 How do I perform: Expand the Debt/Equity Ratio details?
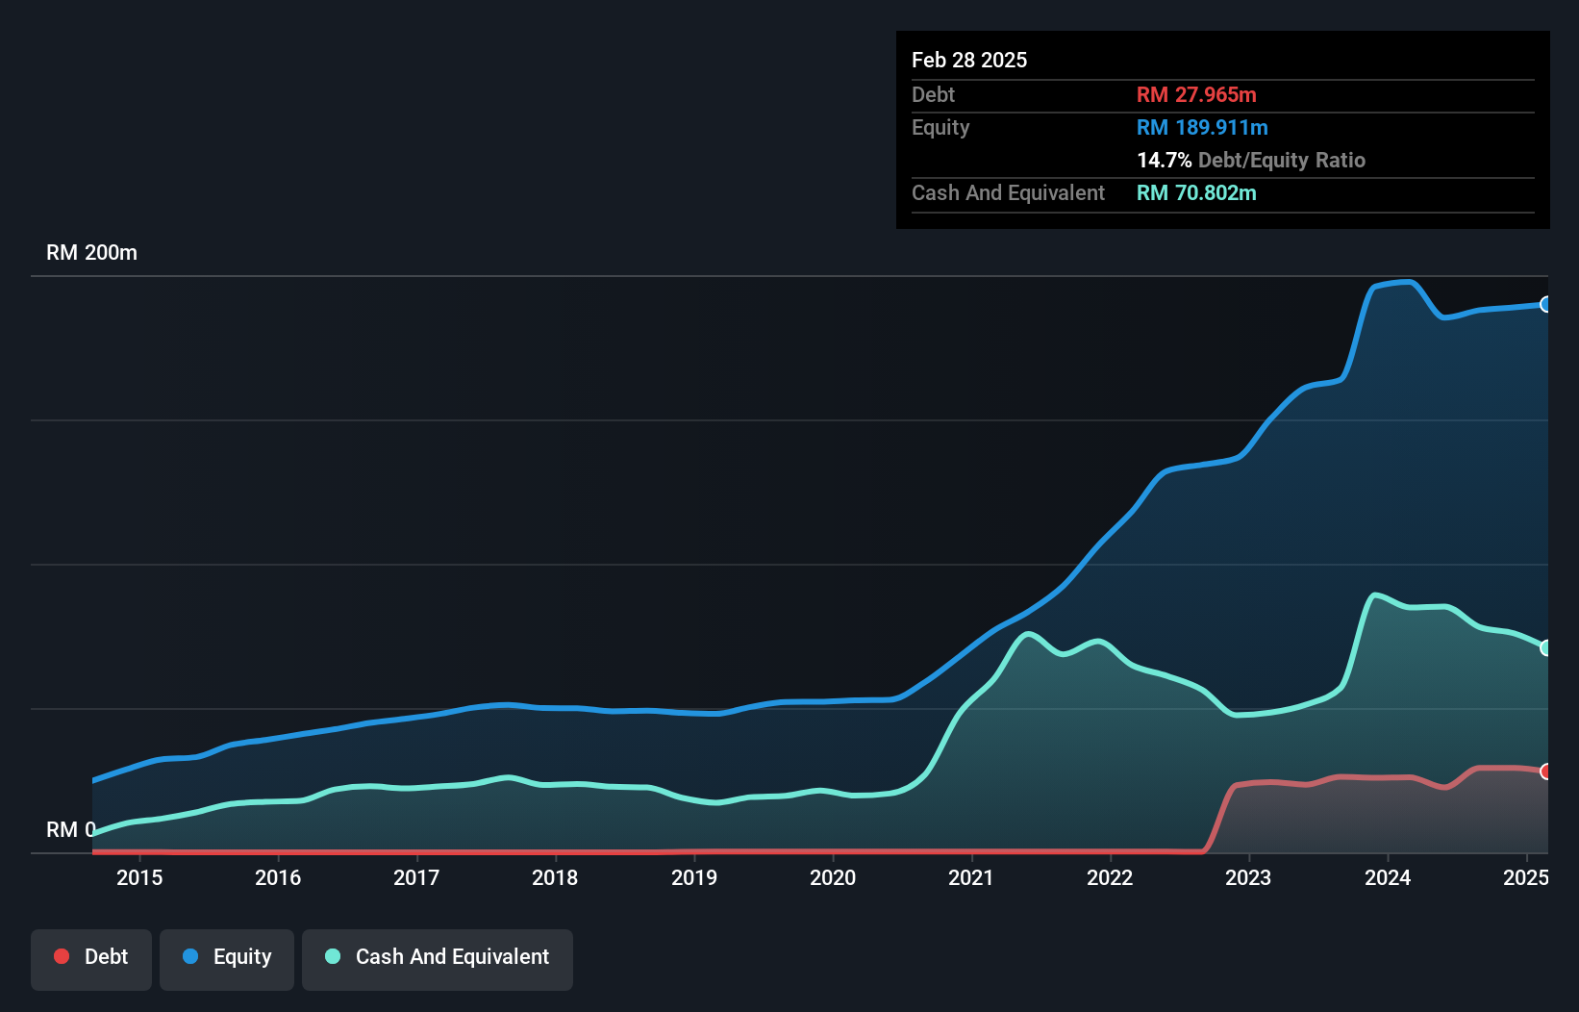[1252, 160]
